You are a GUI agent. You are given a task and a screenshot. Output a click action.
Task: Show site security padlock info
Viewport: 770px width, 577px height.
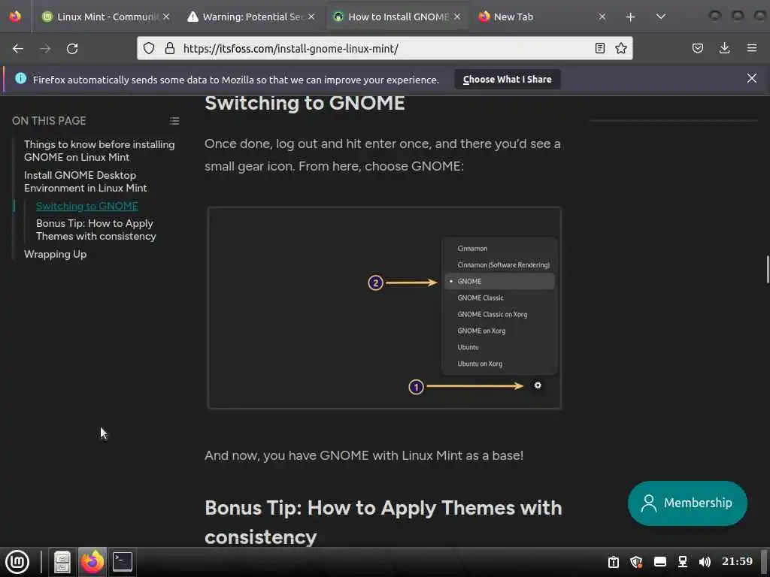pos(170,48)
